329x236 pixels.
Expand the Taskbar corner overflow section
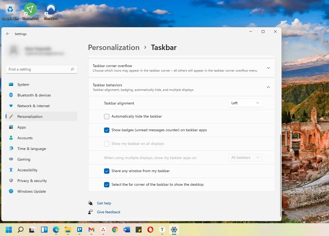[268, 68]
